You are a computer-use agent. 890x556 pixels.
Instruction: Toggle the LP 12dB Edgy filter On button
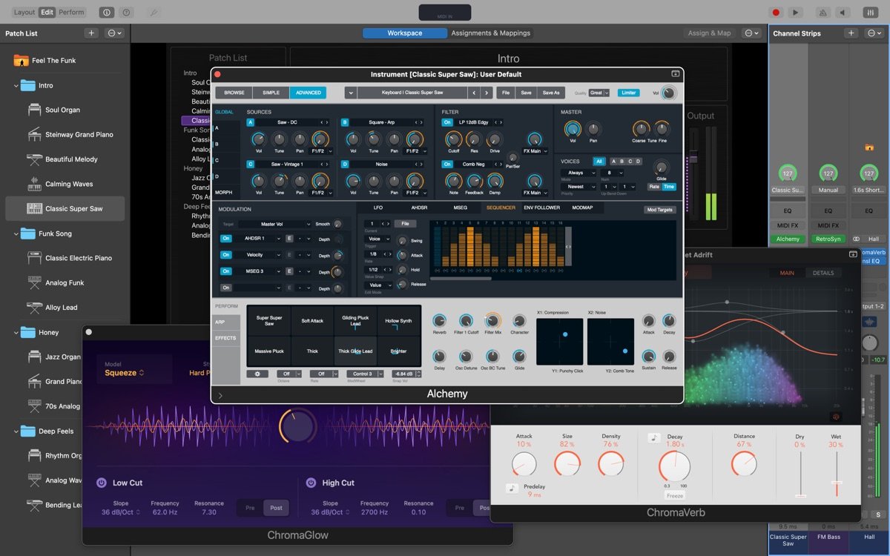point(447,122)
